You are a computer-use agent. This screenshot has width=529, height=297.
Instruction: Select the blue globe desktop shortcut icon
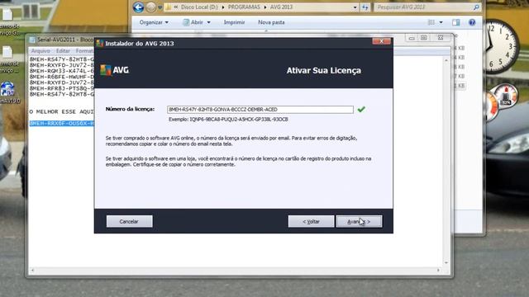click(7, 89)
